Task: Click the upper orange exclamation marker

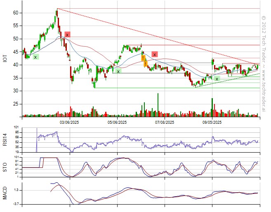Action: pos(143,58)
